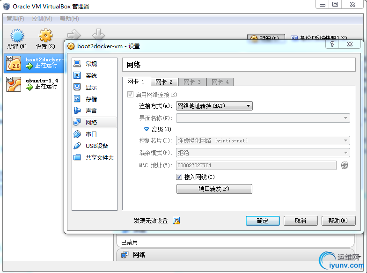Click the right-arrow start toolbar icon
The height and width of the screenshot is (273, 367).
(x=74, y=35)
